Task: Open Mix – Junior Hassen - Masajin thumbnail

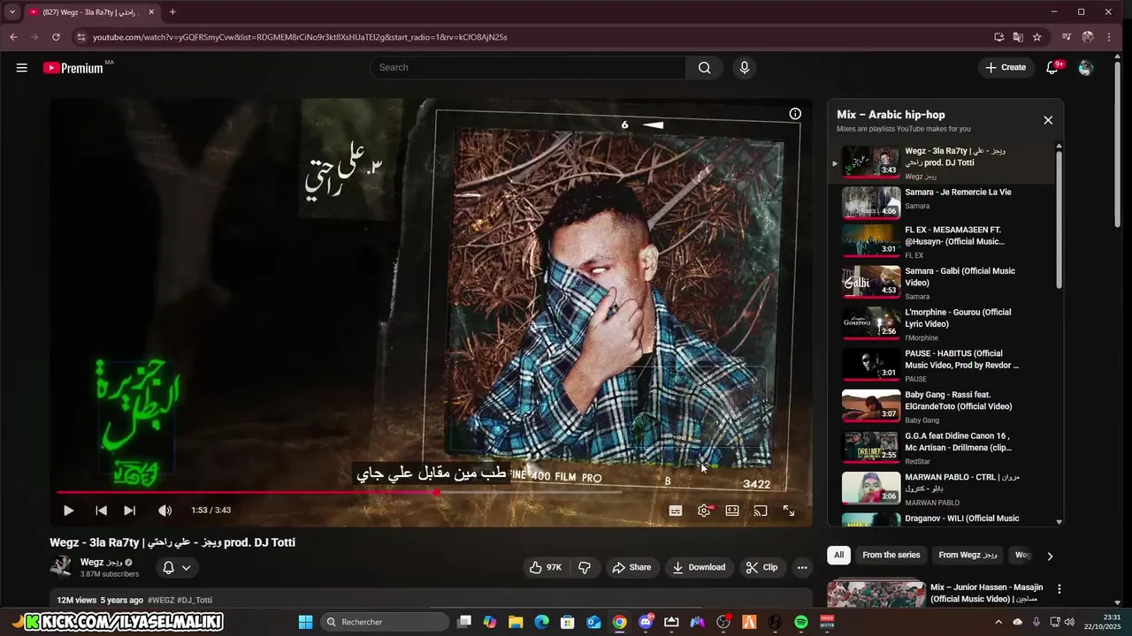Action: pos(876,594)
